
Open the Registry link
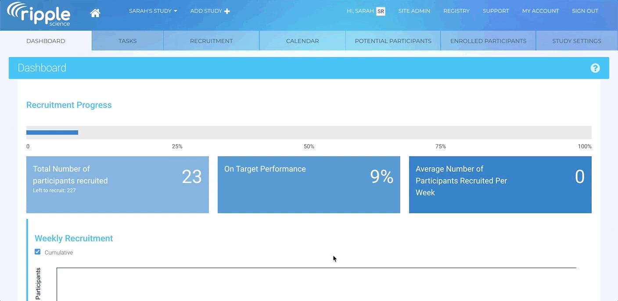[456, 11]
